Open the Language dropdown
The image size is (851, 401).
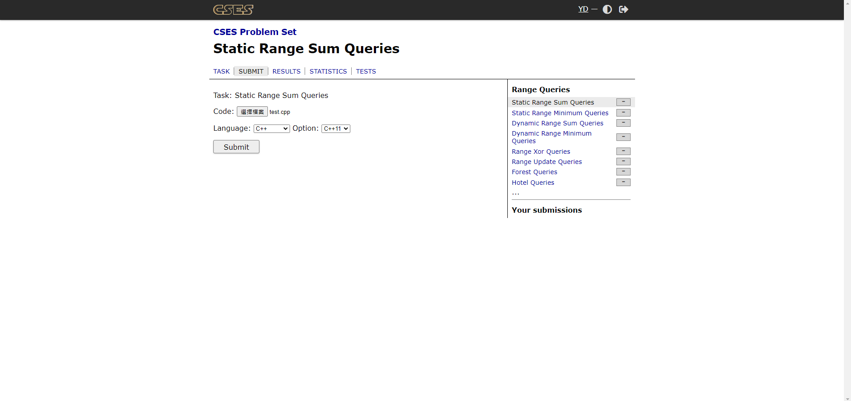click(271, 128)
